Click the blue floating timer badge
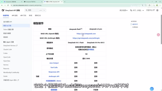The width and height of the screenshot is (162, 91). pos(152,89)
